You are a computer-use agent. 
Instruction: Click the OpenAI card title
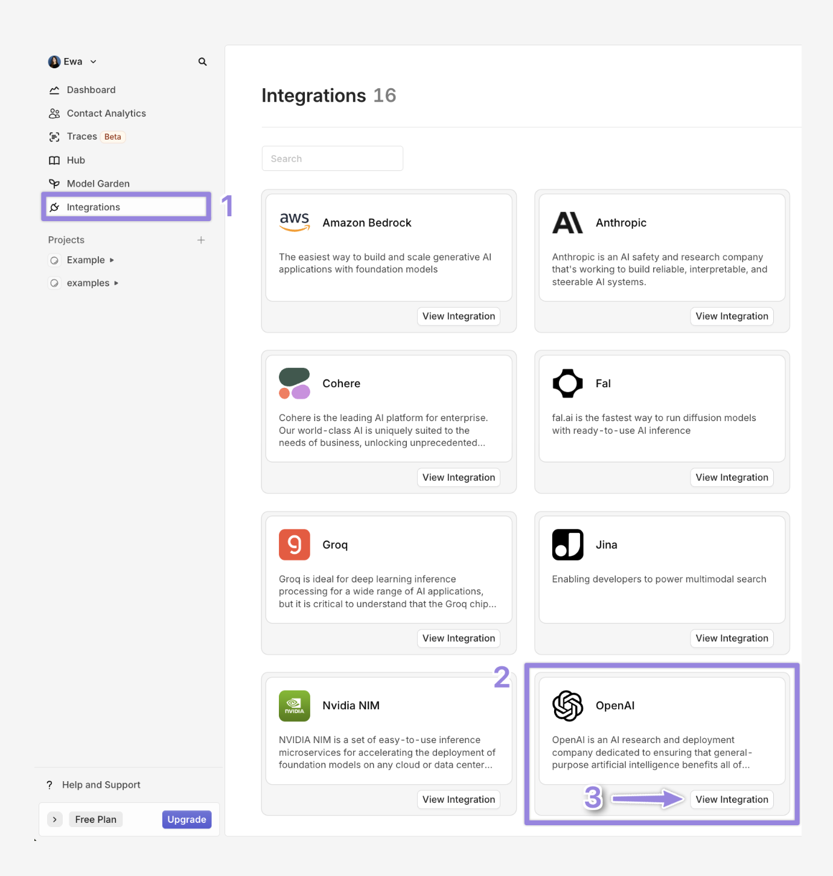(x=615, y=706)
